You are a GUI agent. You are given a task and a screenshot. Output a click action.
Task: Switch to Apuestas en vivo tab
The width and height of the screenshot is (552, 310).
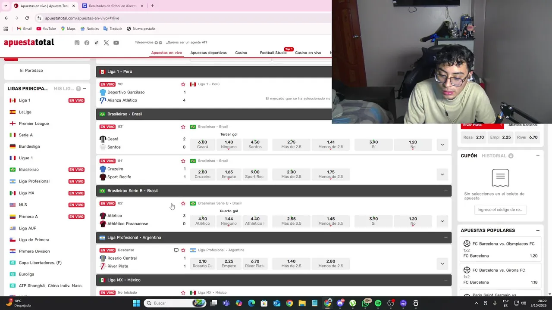pos(166,53)
